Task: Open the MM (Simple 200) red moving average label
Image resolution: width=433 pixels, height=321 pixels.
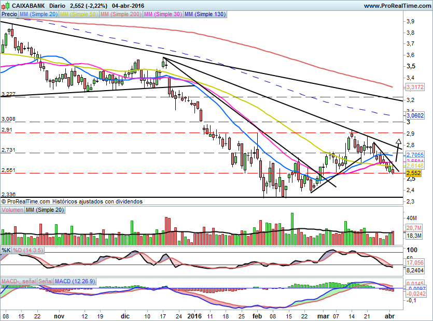Action: [x=121, y=14]
